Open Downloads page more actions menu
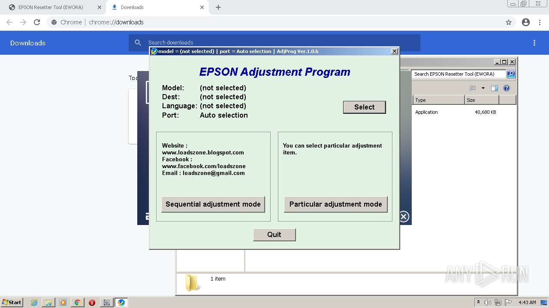The width and height of the screenshot is (549, 308). click(534, 43)
